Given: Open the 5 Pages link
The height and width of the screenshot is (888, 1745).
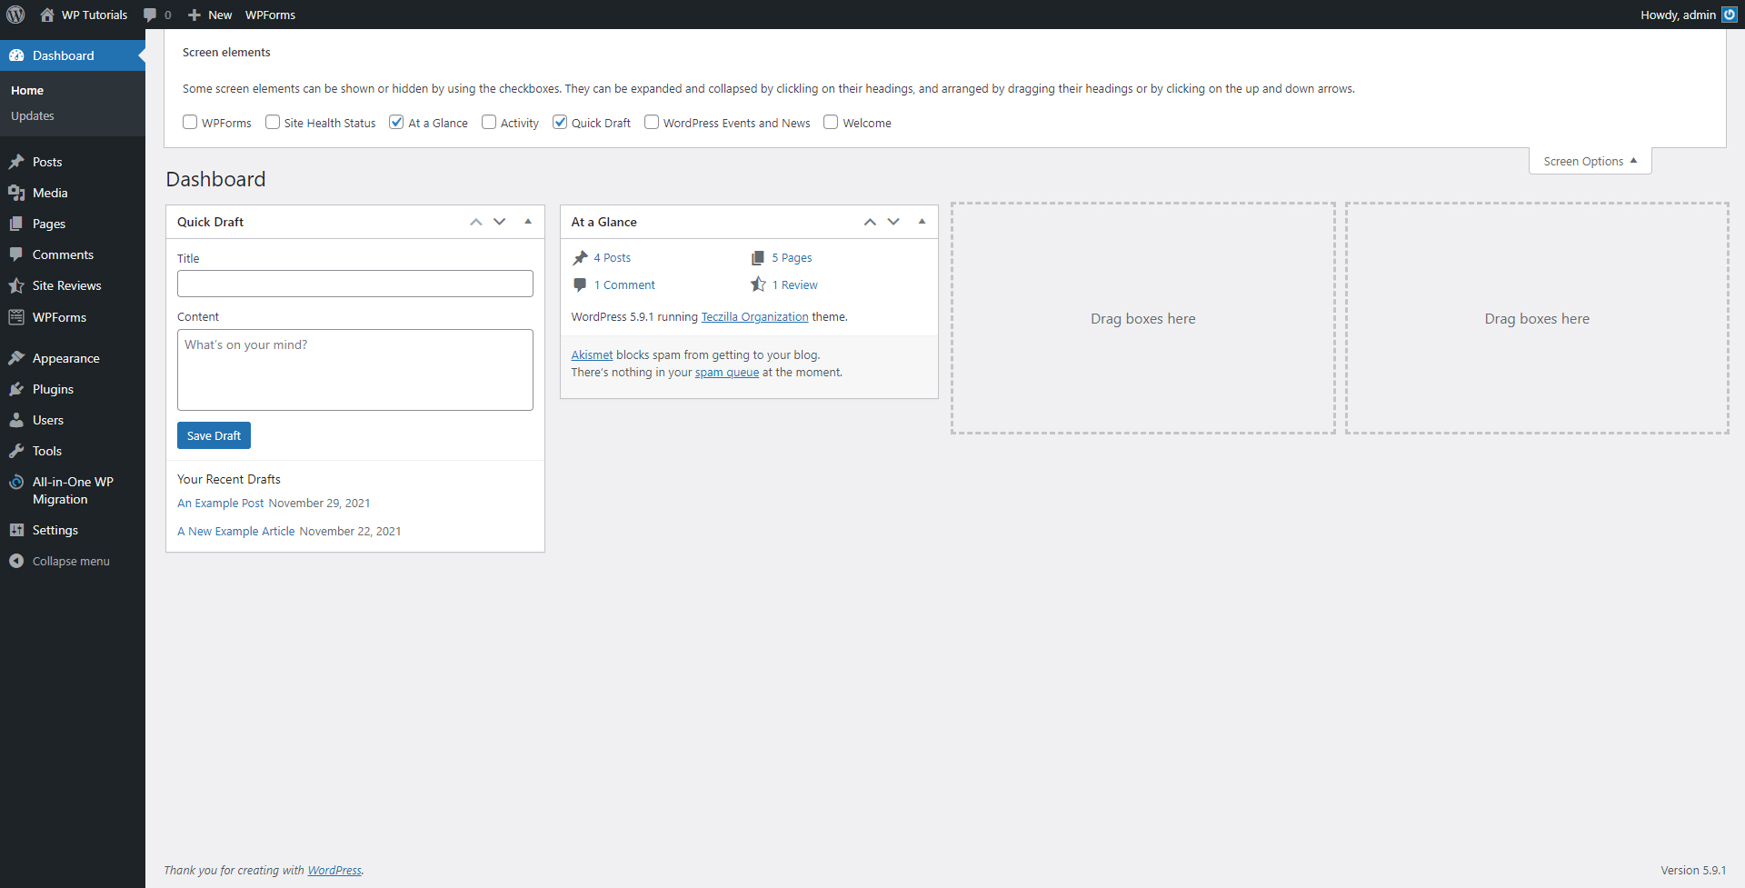Looking at the screenshot, I should (792, 258).
